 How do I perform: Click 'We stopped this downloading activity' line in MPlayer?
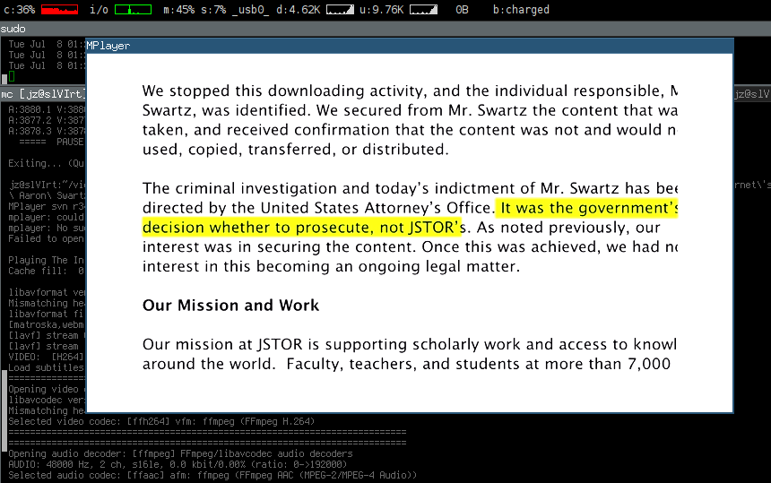pos(410,91)
